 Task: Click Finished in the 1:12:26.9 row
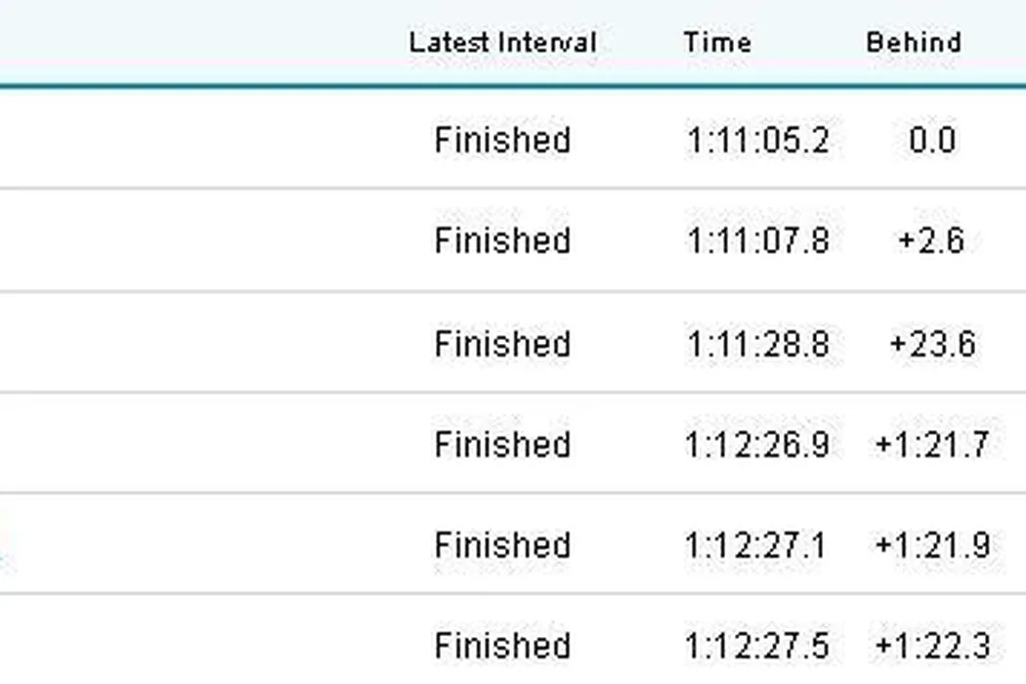pyautogui.click(x=502, y=445)
